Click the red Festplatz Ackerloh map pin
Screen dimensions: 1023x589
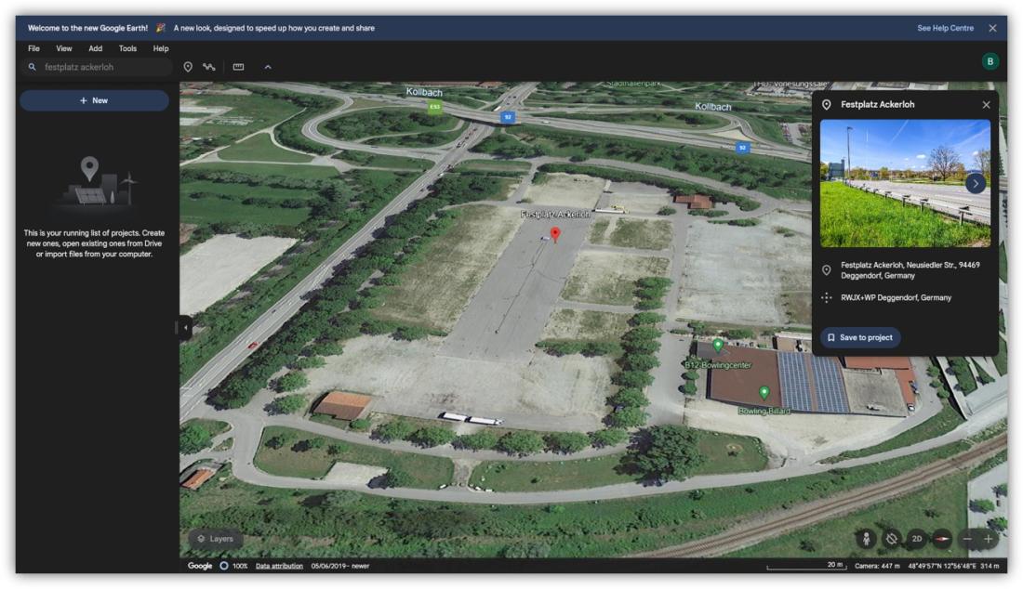(555, 234)
